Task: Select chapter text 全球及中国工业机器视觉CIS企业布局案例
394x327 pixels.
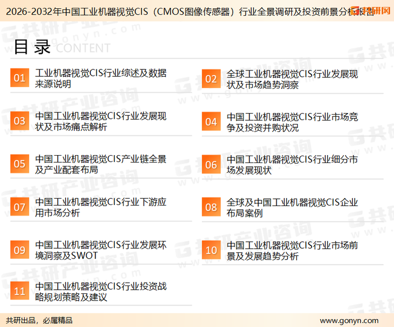Action: tap(292, 208)
